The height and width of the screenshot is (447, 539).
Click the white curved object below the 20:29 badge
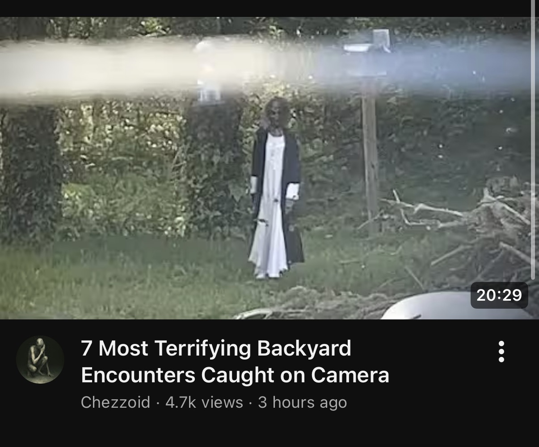pos(451,308)
